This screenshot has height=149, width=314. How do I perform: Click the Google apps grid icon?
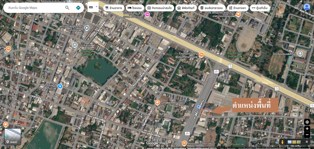coord(297,7)
